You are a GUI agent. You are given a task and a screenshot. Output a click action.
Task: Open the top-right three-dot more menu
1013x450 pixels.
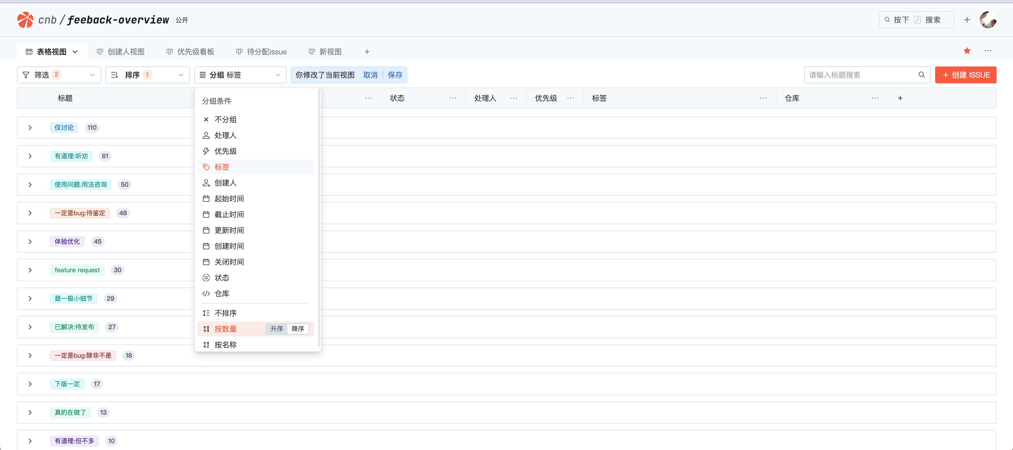(x=988, y=51)
